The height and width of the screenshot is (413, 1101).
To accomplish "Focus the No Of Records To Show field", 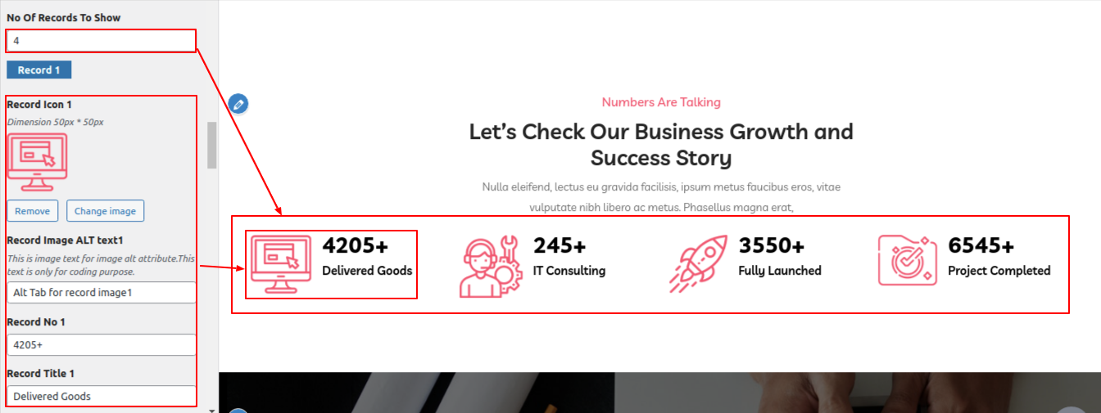I will (101, 40).
